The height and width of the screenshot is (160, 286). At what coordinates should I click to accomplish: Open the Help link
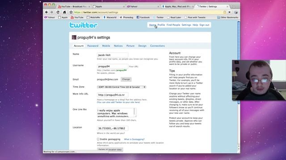pos(195,25)
